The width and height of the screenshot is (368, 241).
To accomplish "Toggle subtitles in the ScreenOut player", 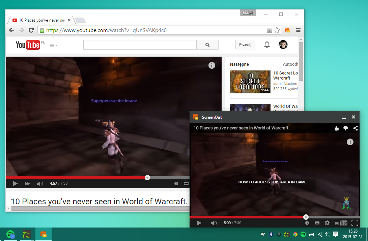I will point(317,223).
